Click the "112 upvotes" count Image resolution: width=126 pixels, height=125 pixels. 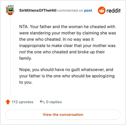point(22,102)
